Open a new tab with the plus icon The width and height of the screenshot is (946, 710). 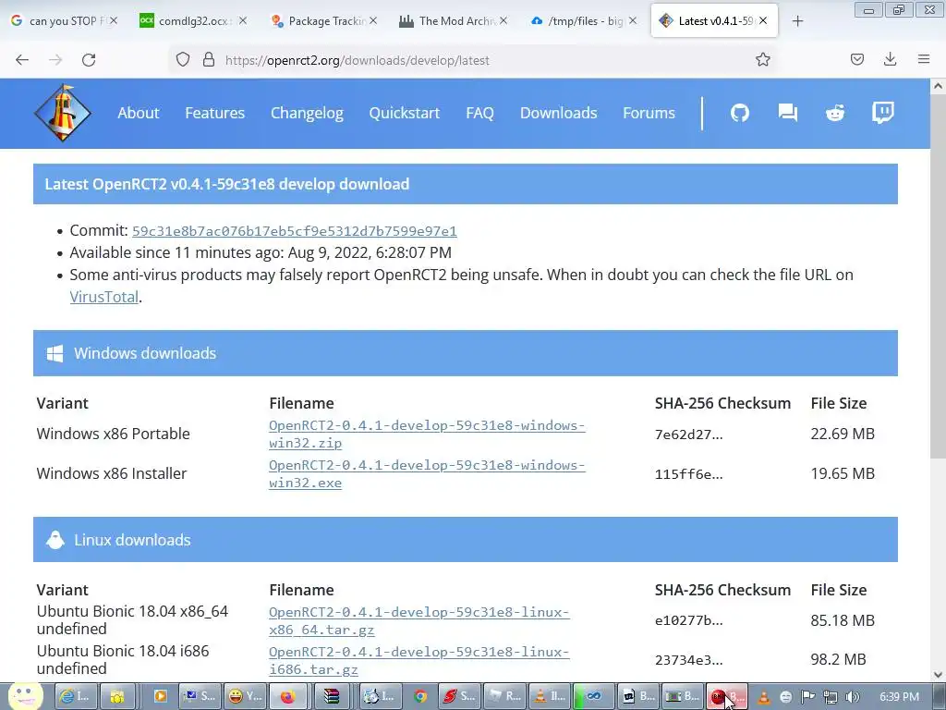(797, 21)
